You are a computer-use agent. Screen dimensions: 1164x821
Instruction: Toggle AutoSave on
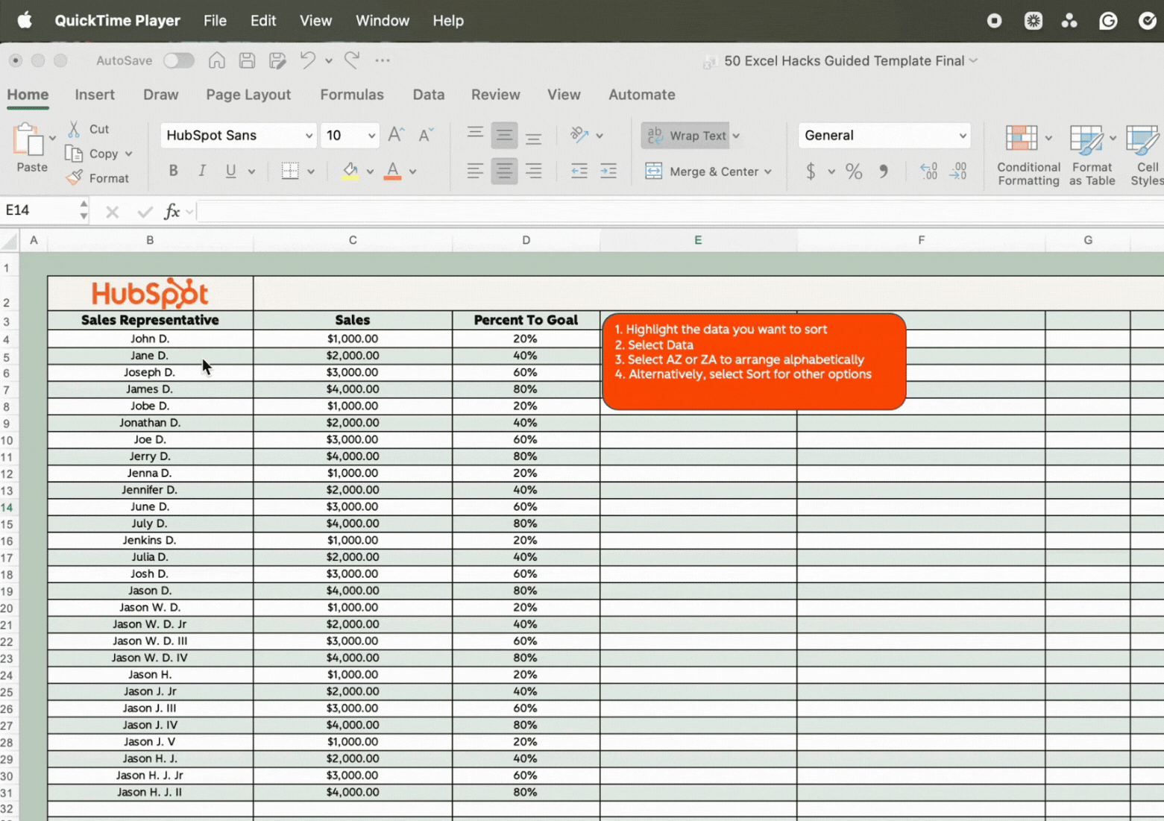(x=178, y=60)
